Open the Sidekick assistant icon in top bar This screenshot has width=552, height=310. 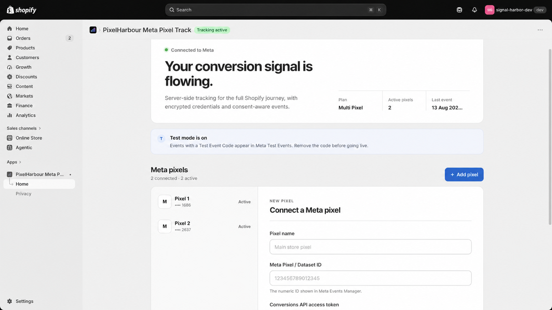click(x=459, y=10)
